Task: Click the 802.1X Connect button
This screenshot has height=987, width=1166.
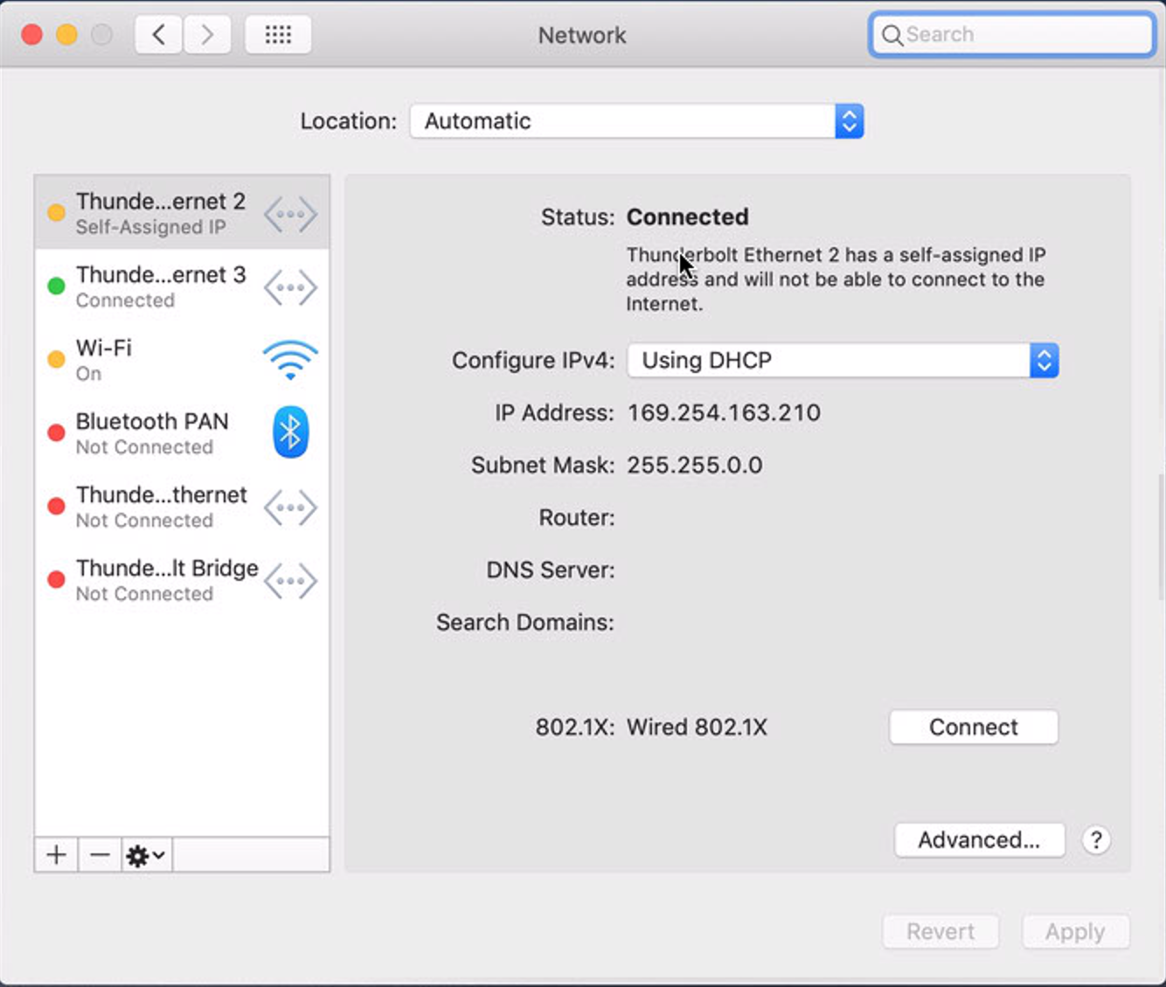Action: 974,727
